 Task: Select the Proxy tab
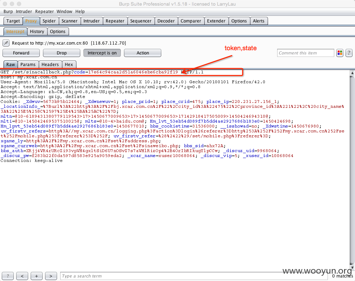pyautogui.click(x=31, y=21)
